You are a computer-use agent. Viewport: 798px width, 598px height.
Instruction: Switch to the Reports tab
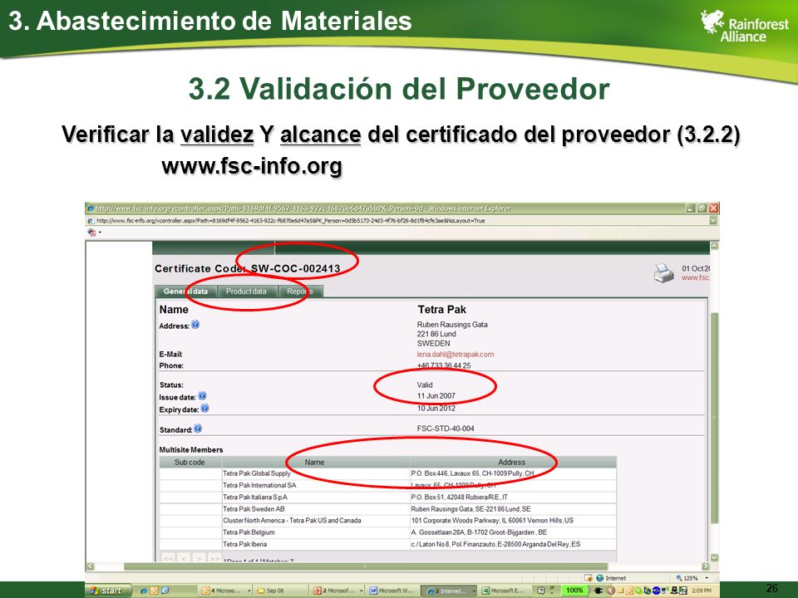(300, 292)
